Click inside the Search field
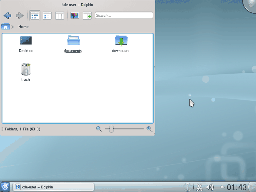 (x=124, y=16)
